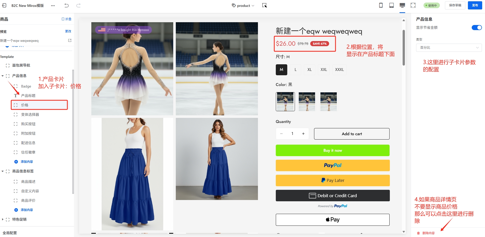Open the product page template dropdown
485x237 pixels.
[243, 6]
